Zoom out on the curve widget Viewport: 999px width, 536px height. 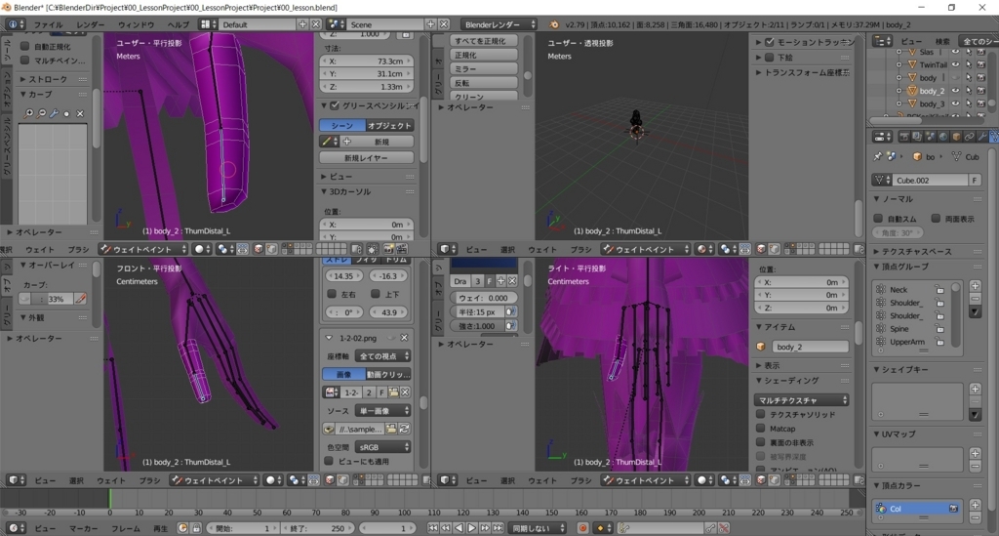pyautogui.click(x=41, y=113)
